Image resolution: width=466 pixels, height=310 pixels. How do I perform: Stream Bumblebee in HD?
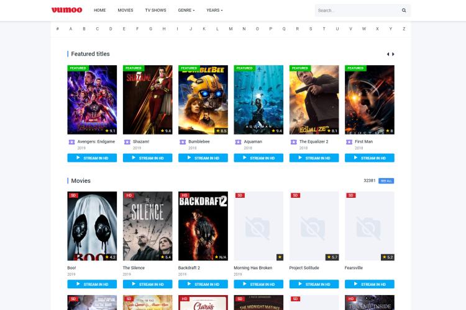pyautogui.click(x=203, y=158)
